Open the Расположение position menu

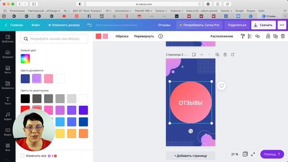click(x=222, y=36)
